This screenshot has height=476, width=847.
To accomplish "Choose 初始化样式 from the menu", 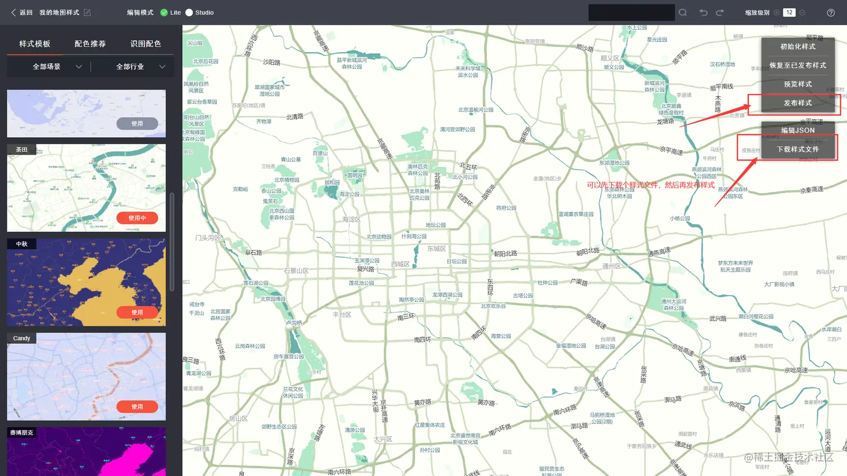I will click(798, 46).
